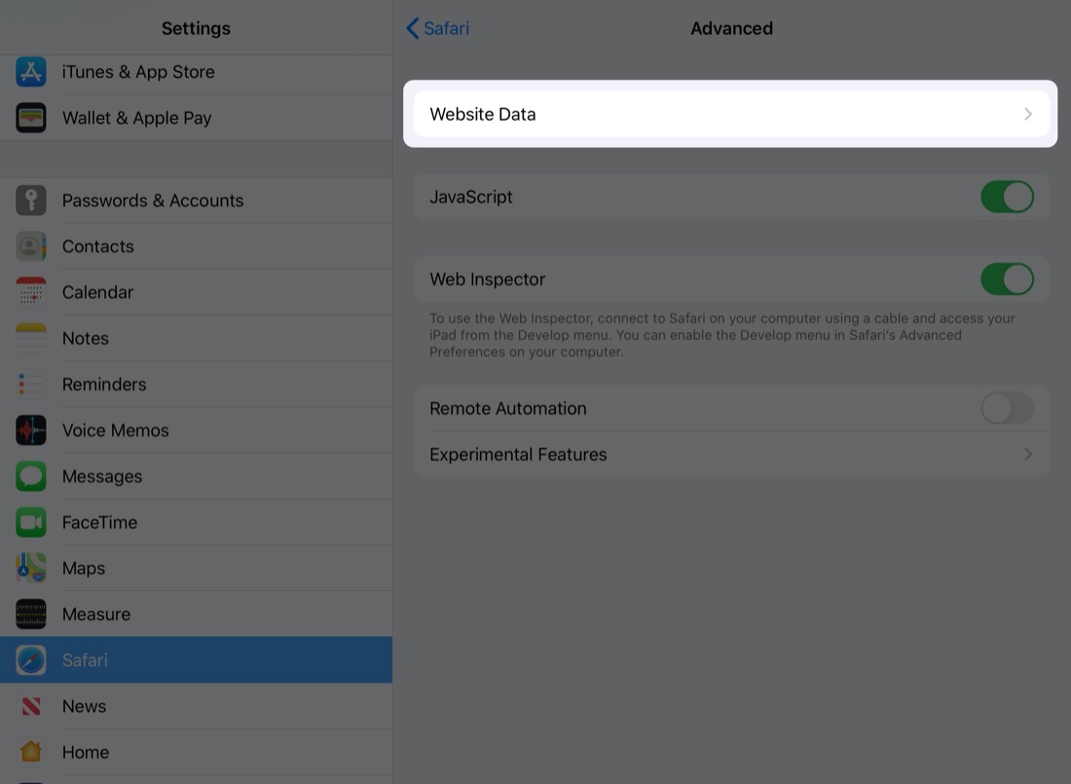The height and width of the screenshot is (784, 1071).
Task: Click the Reminders app icon
Action: pos(30,384)
